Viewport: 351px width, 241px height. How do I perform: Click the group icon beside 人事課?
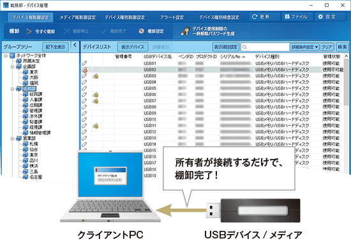tap(26, 100)
